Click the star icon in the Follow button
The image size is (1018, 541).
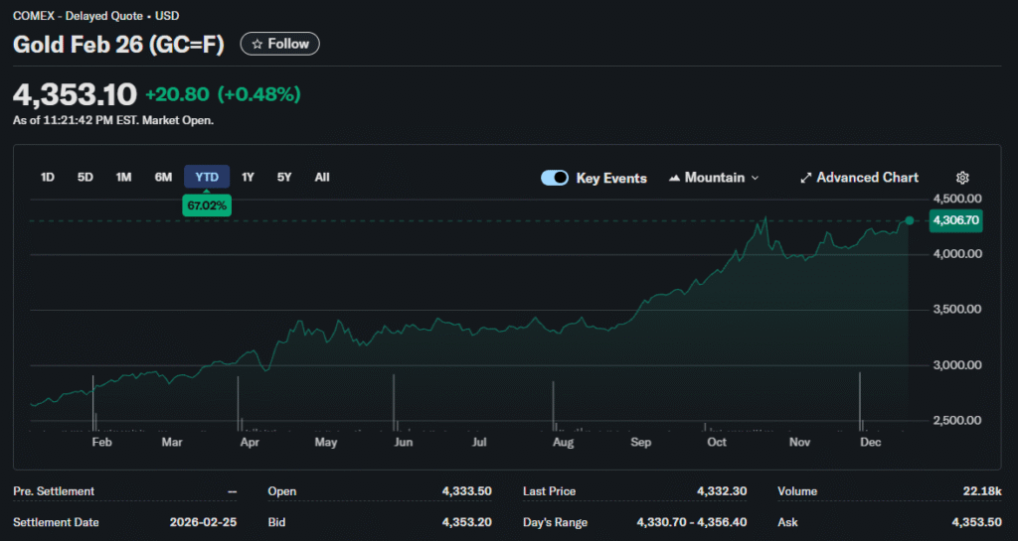point(257,44)
